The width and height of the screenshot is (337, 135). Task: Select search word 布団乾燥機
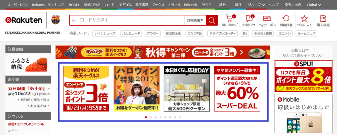click(173, 34)
